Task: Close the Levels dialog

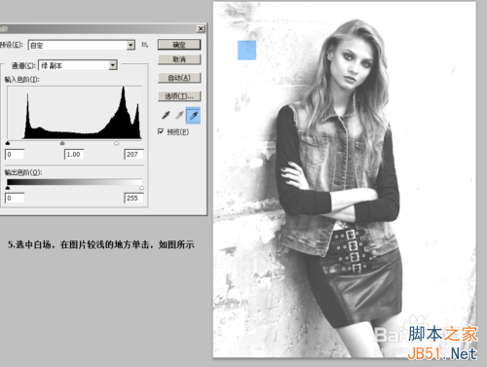Action: pyautogui.click(x=201, y=29)
